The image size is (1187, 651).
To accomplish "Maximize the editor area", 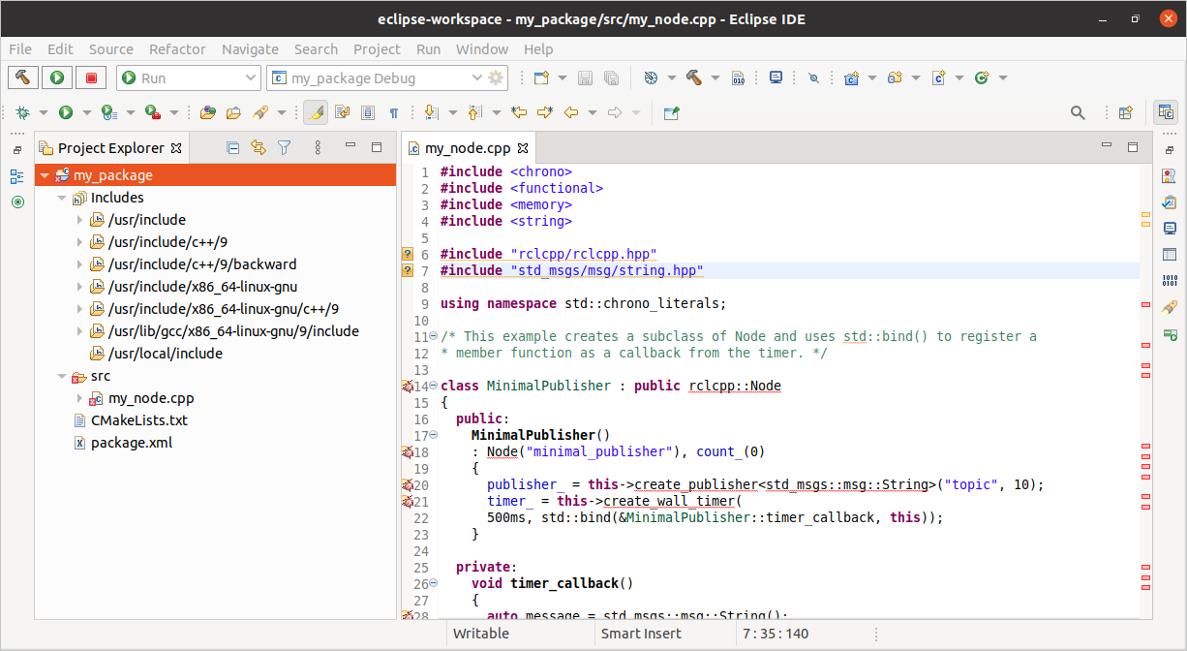I will [1133, 147].
